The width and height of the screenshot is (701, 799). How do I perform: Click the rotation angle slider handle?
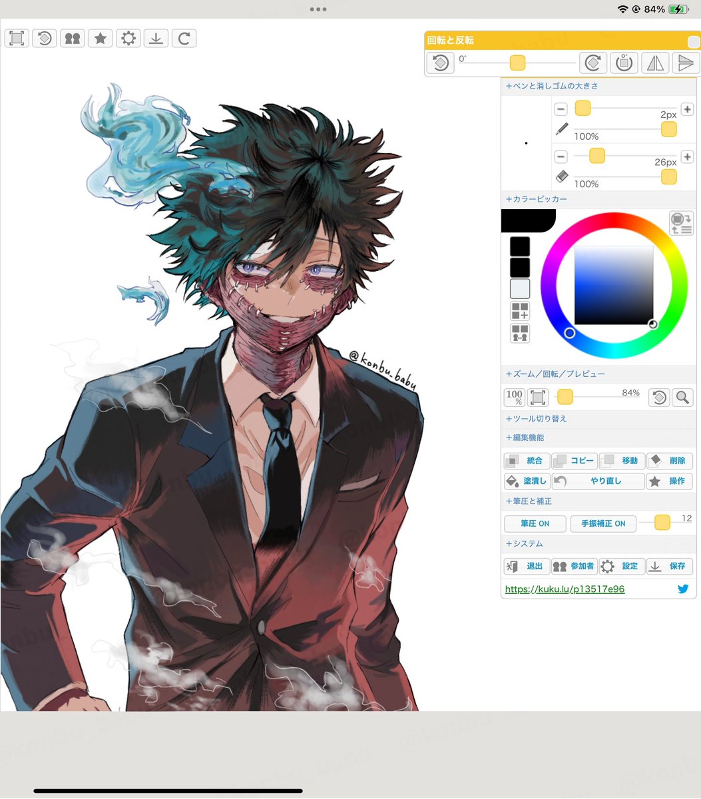517,63
